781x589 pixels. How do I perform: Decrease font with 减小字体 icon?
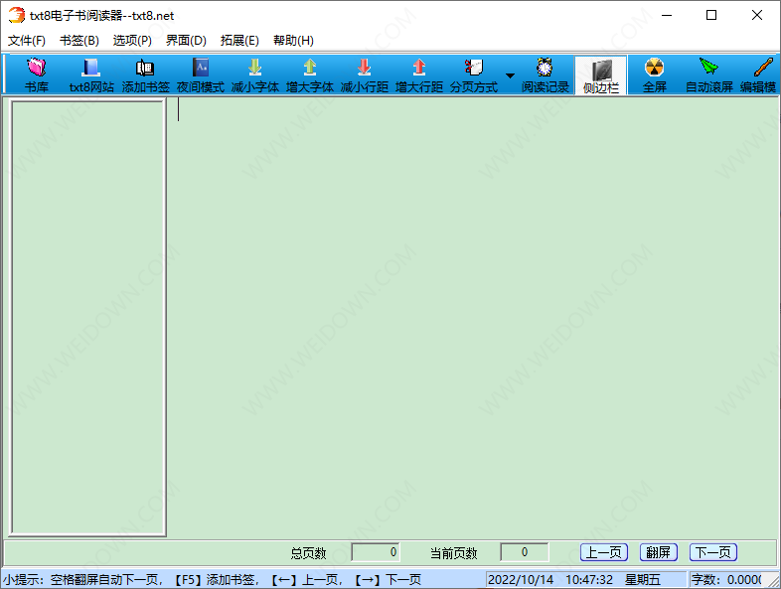pyautogui.click(x=255, y=74)
